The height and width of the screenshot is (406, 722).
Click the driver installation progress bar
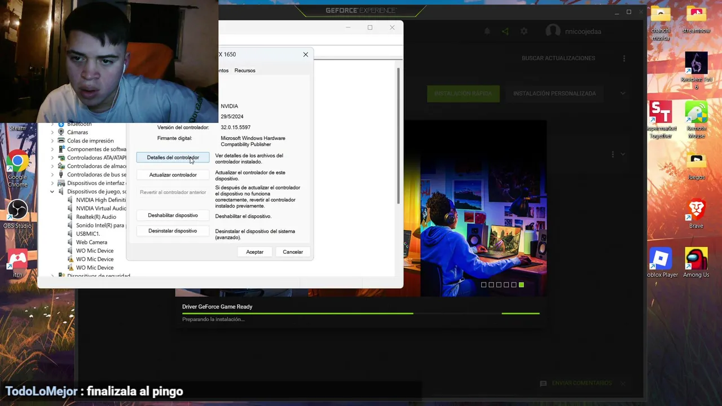[361, 313]
